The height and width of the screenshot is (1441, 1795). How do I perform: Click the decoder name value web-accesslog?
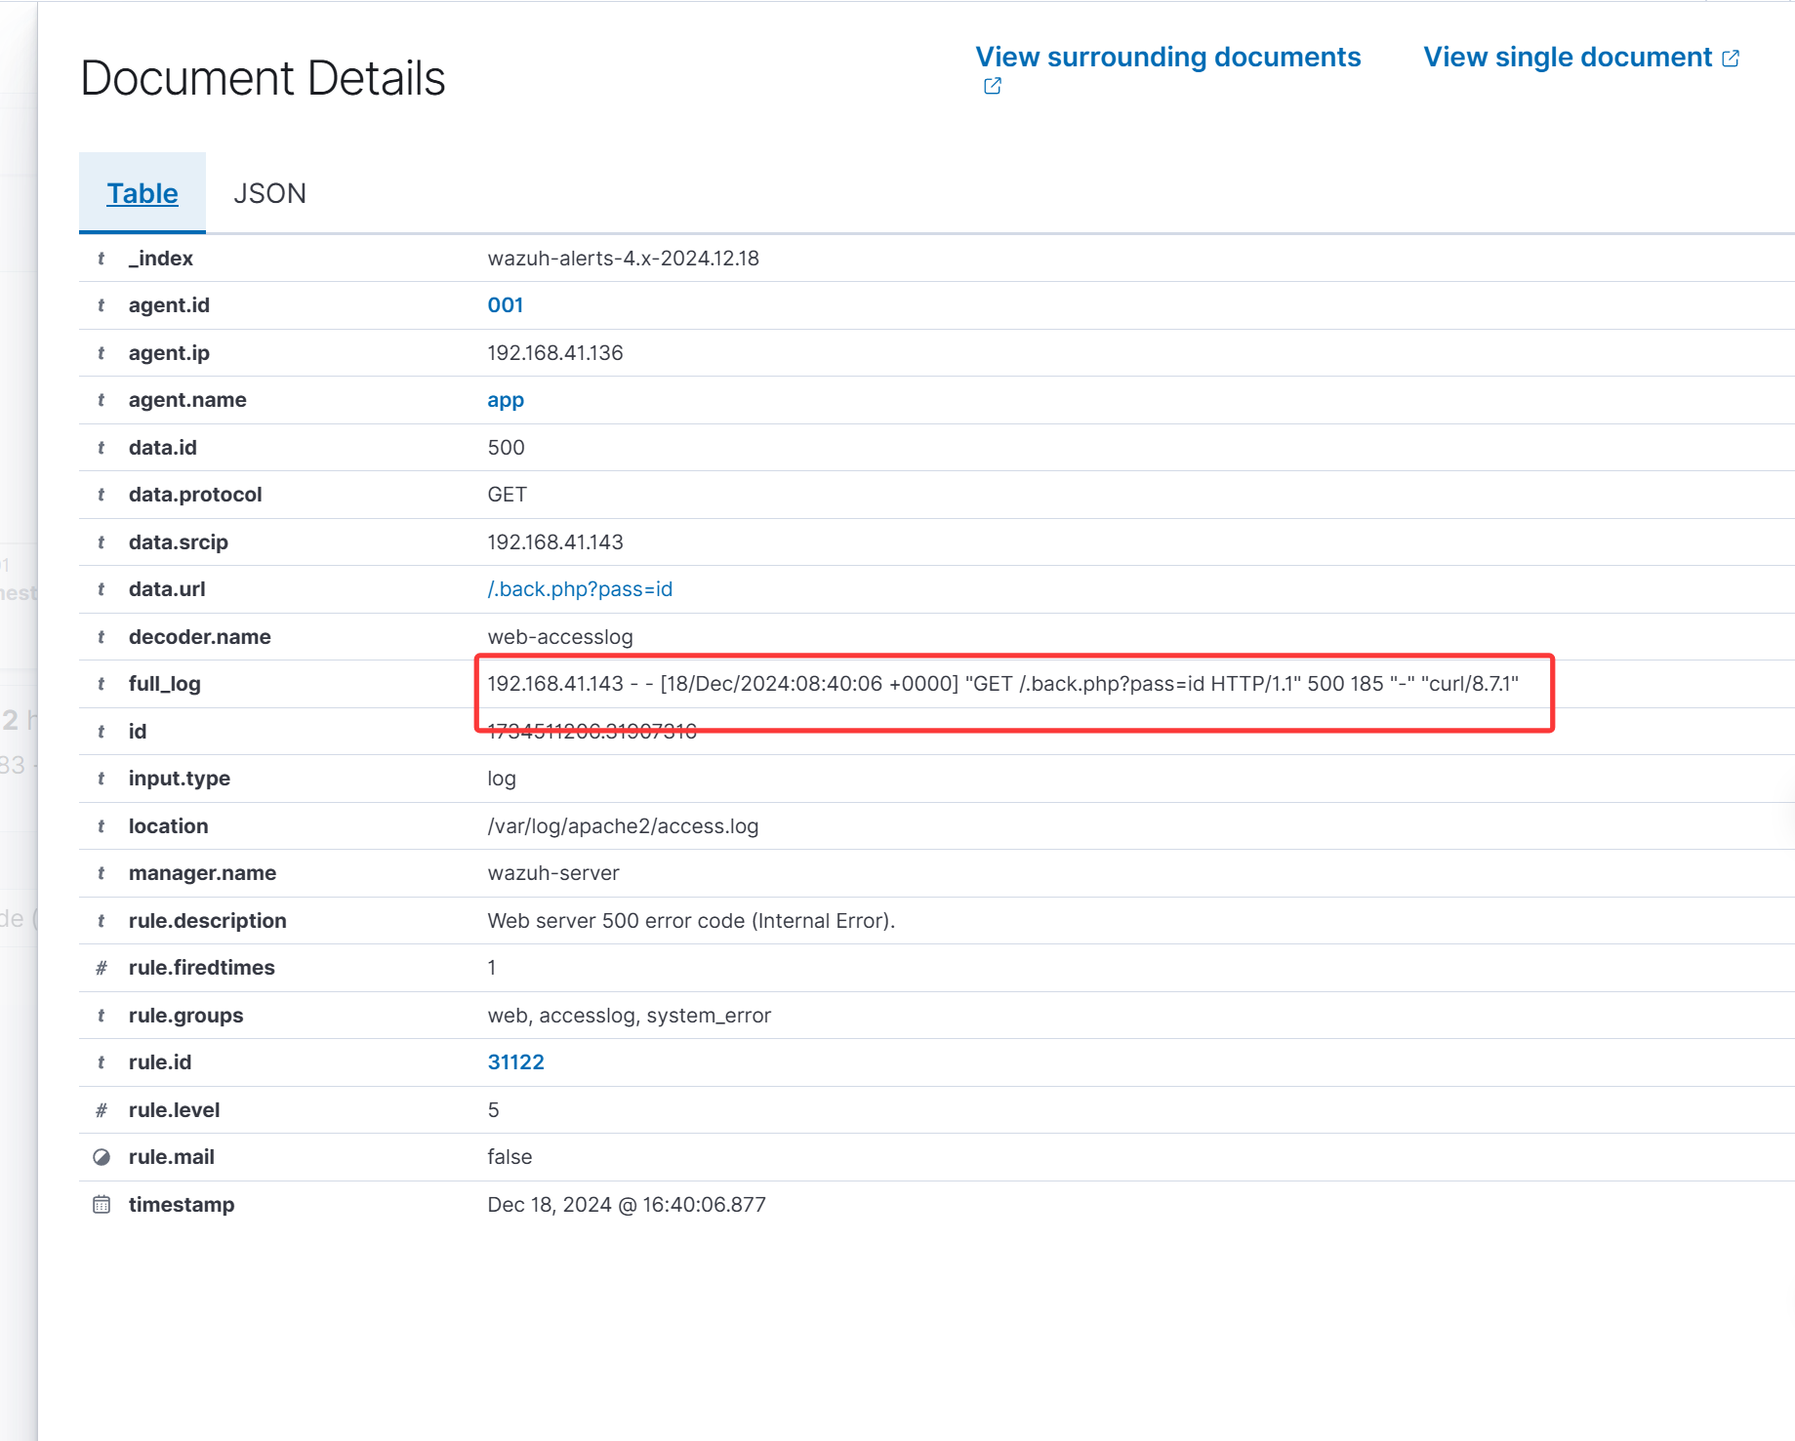[x=559, y=637]
